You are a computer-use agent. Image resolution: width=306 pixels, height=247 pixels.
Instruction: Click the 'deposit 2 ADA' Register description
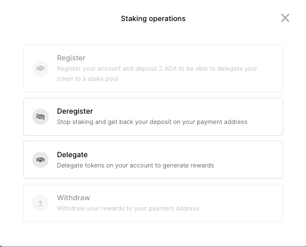coord(157,68)
